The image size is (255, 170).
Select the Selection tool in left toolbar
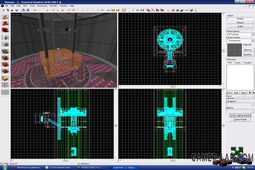coord(5,17)
